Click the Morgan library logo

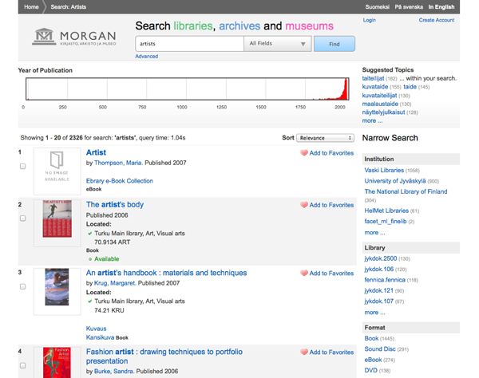coord(74,38)
